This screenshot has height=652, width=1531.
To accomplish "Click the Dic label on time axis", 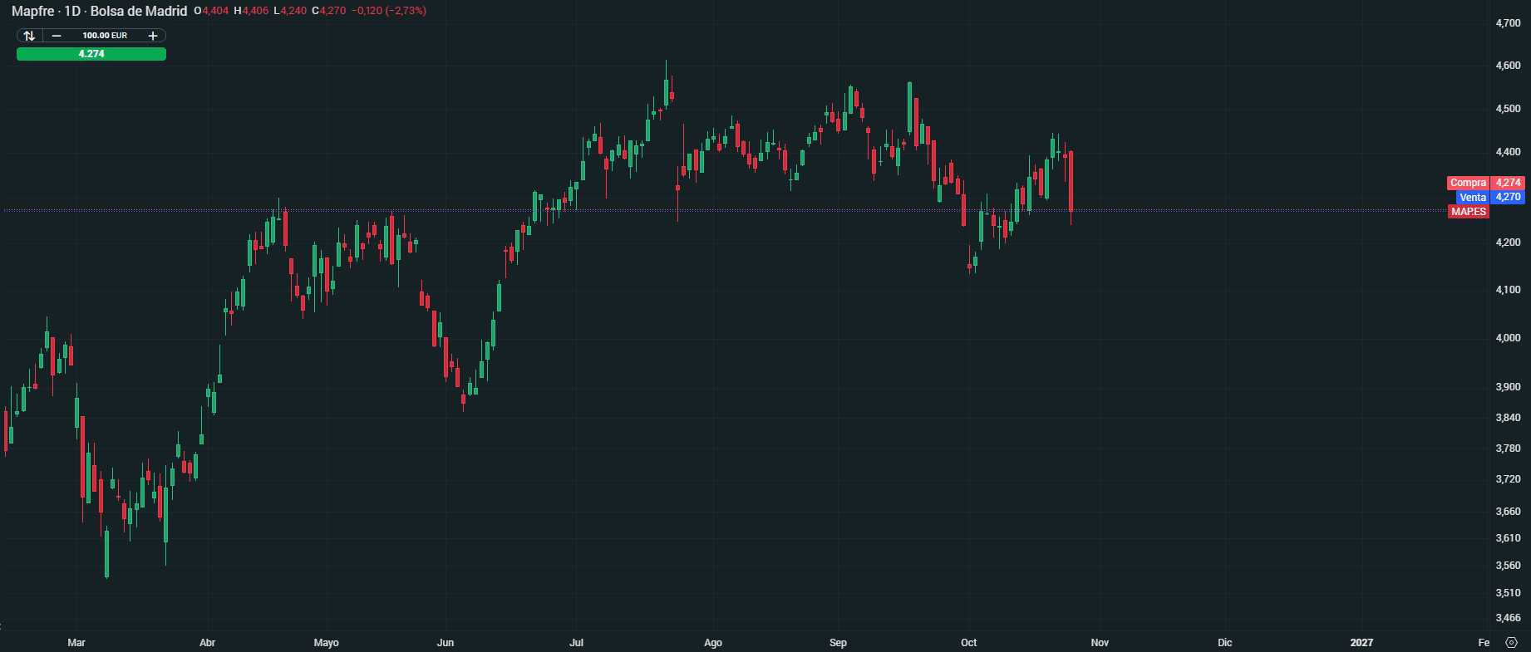I will tap(1225, 643).
